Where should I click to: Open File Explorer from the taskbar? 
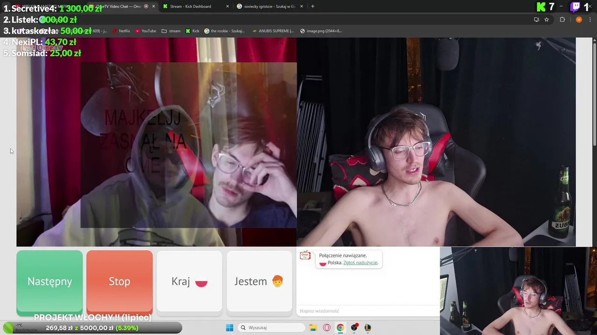click(x=313, y=328)
